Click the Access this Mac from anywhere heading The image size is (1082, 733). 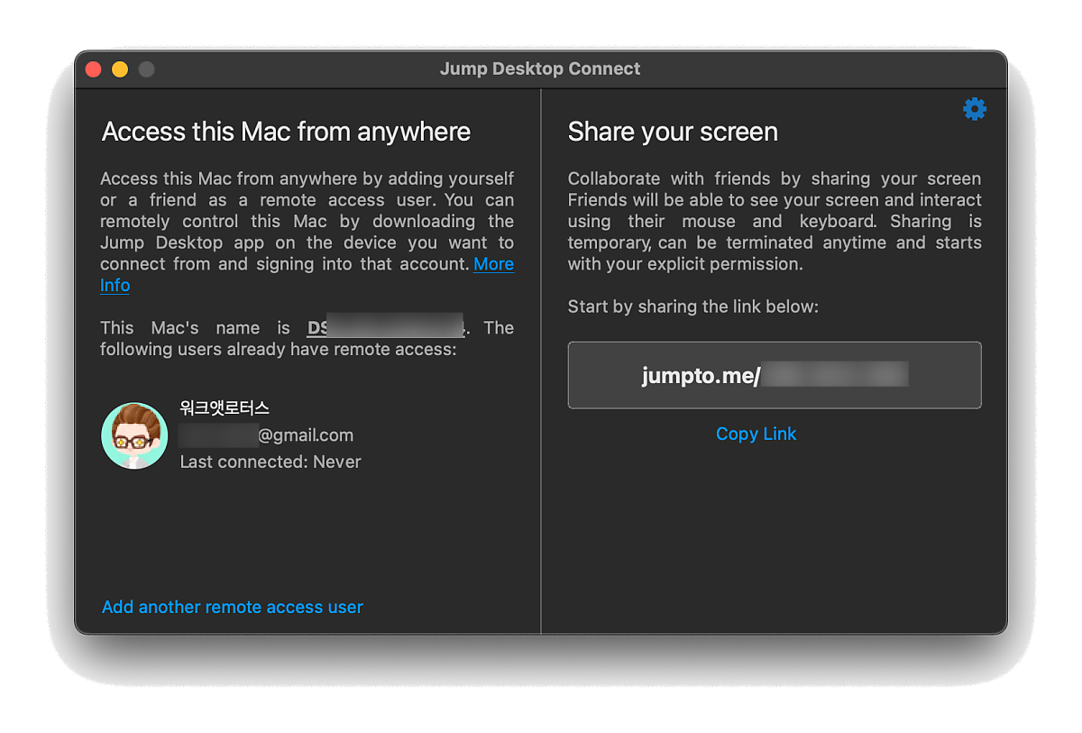pyautogui.click(x=287, y=132)
